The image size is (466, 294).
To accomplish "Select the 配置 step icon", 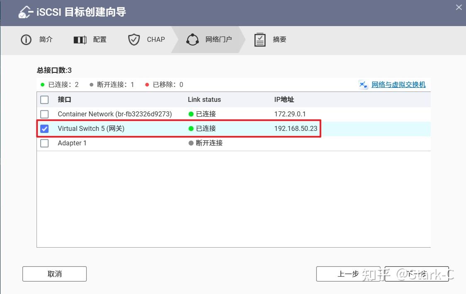I will [79, 39].
